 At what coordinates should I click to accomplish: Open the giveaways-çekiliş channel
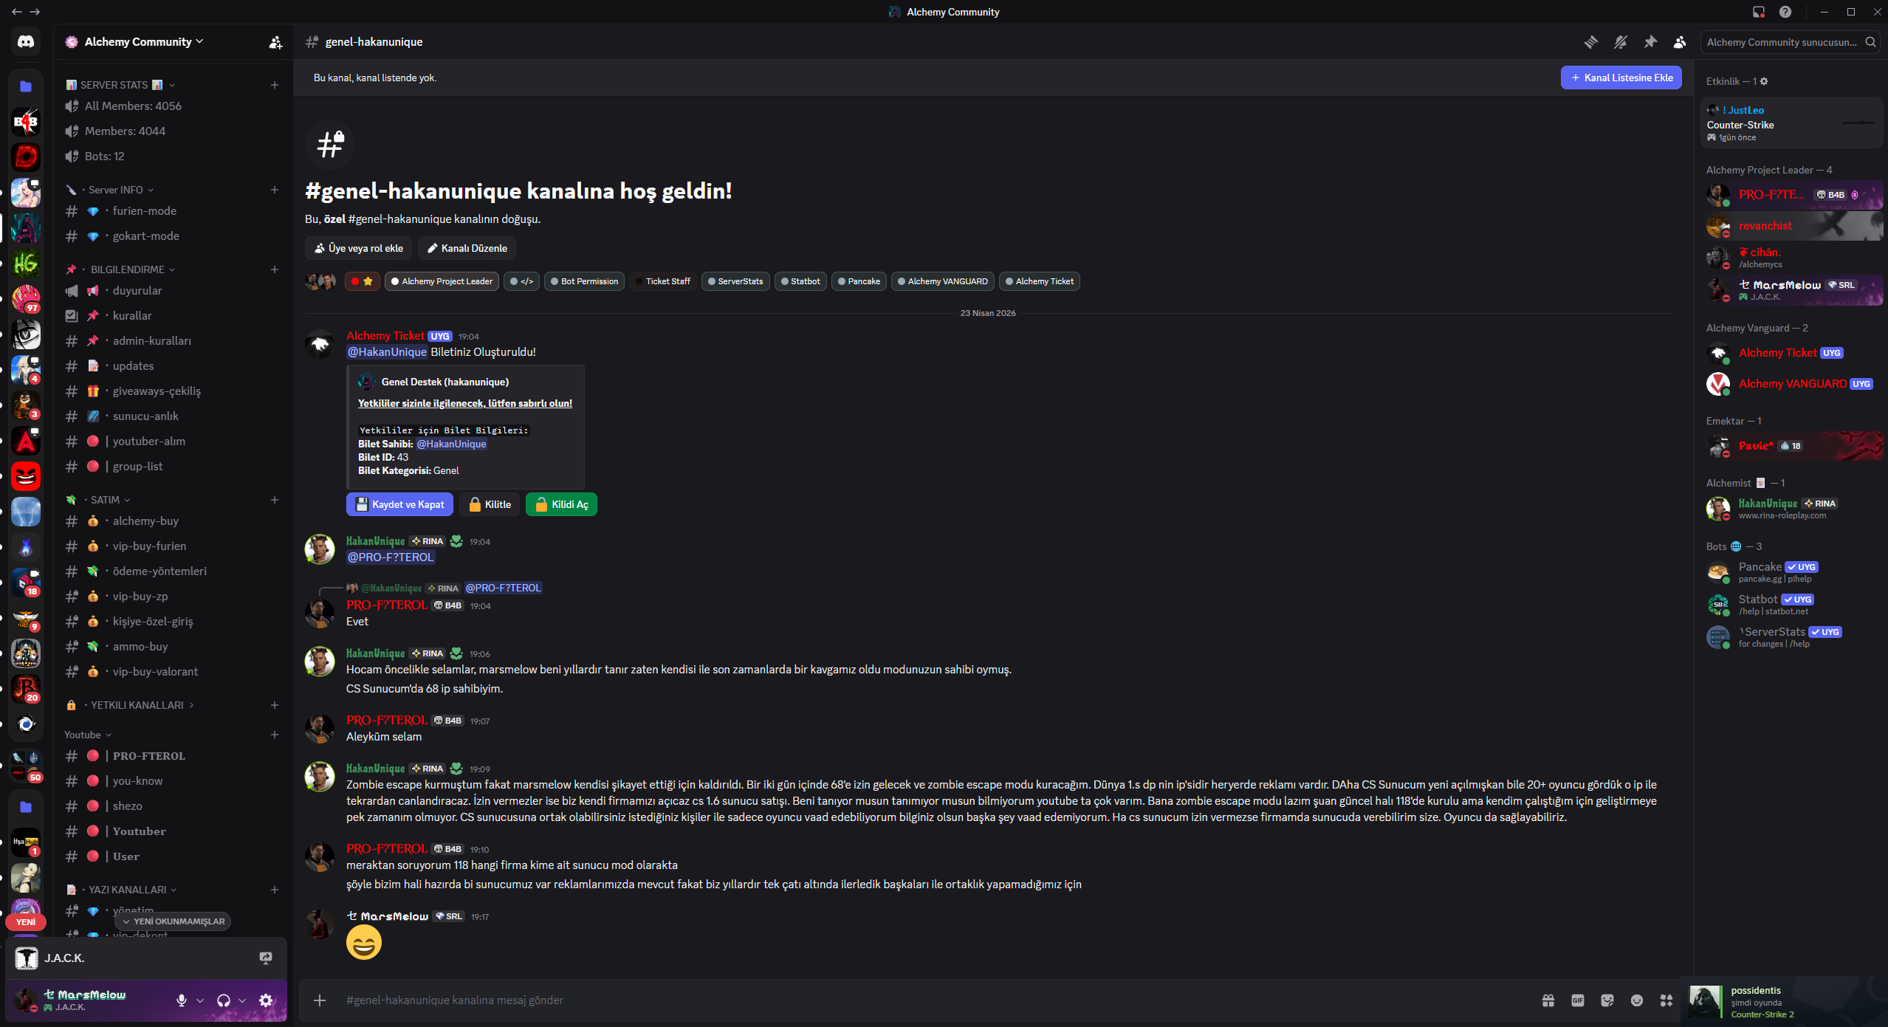point(171,391)
